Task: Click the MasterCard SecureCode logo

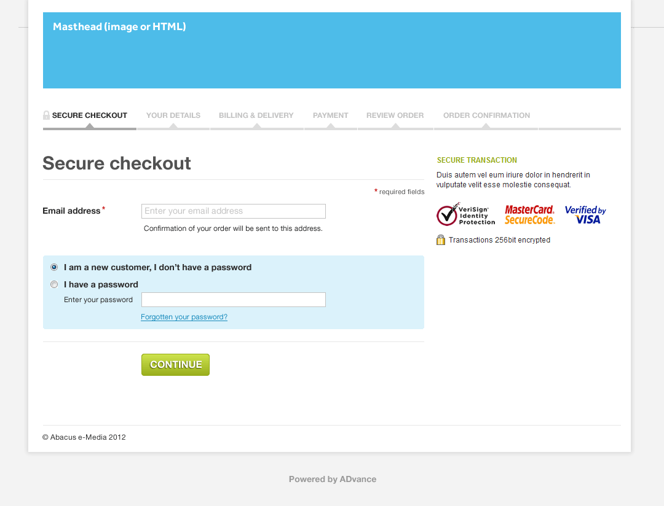Action: (529, 214)
